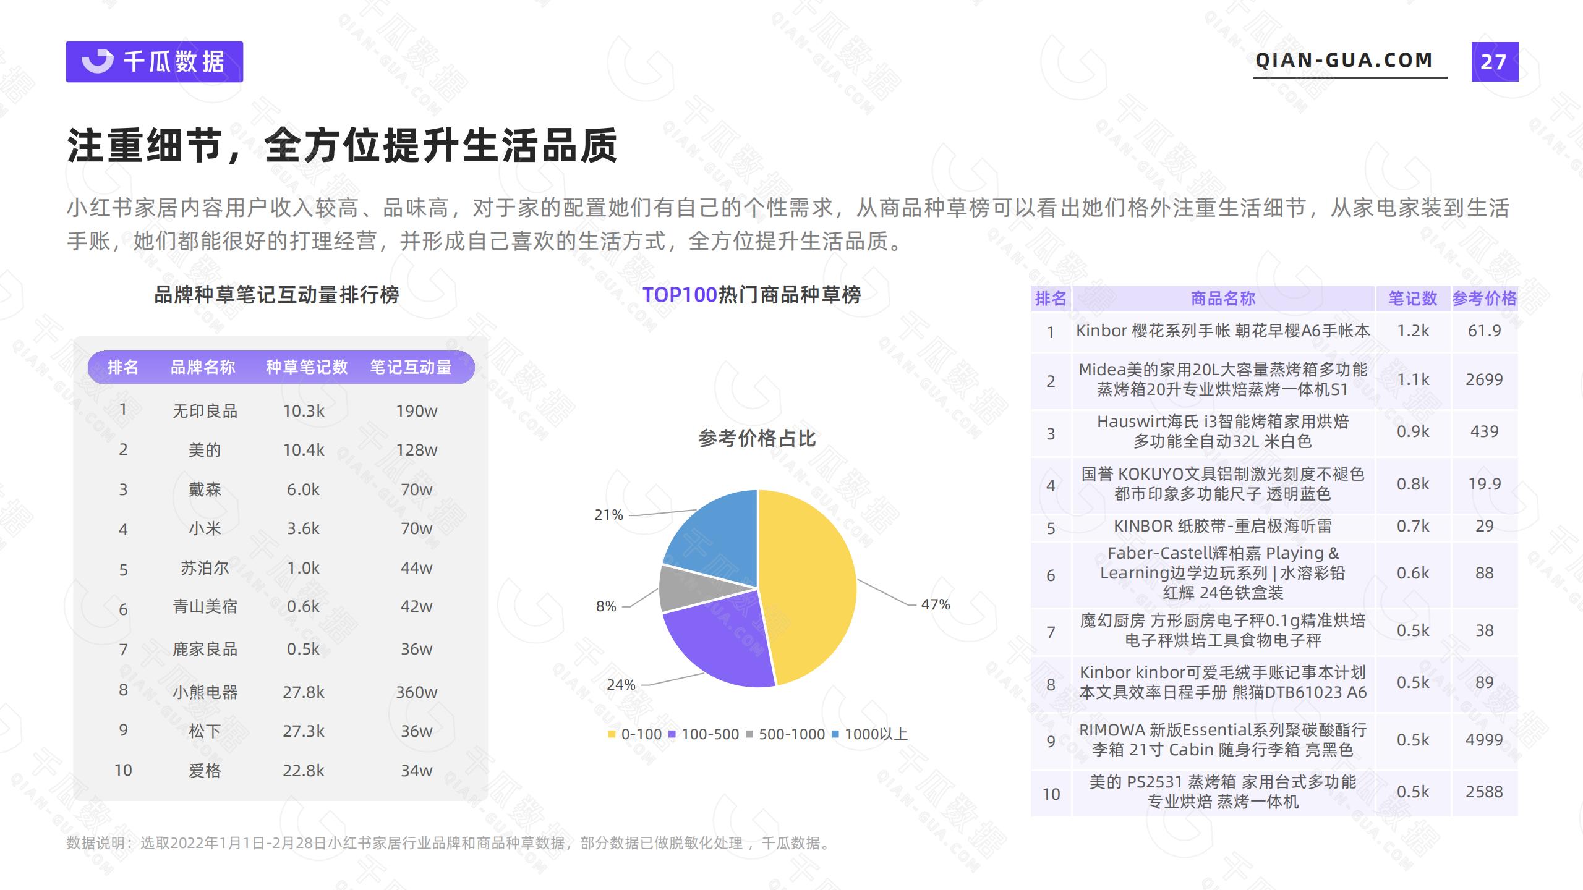Select the 小熊电器 brand row
The height and width of the screenshot is (890, 1583).
[205, 692]
